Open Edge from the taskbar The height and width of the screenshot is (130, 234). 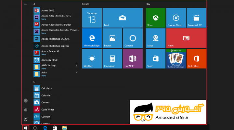[45, 128]
